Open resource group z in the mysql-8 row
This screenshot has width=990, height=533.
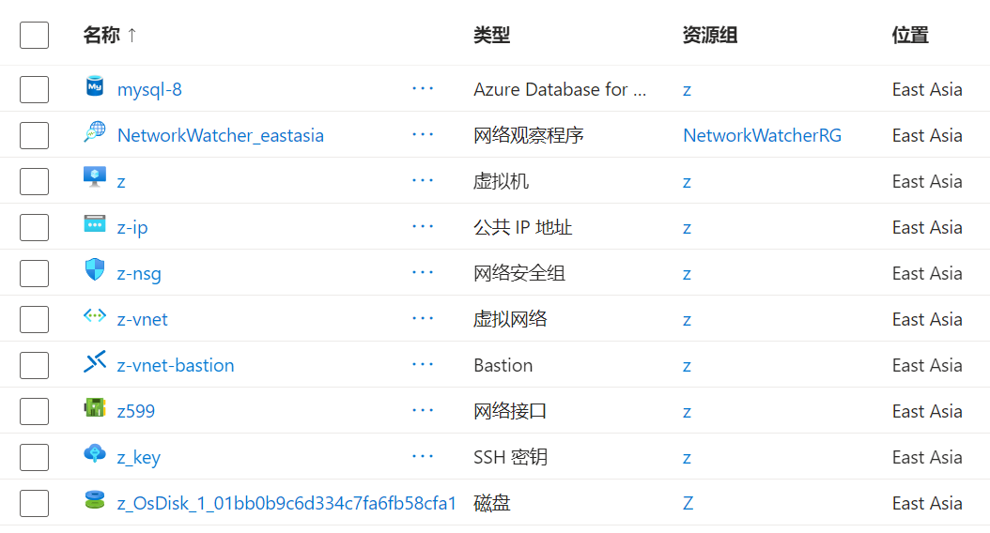[x=687, y=90]
